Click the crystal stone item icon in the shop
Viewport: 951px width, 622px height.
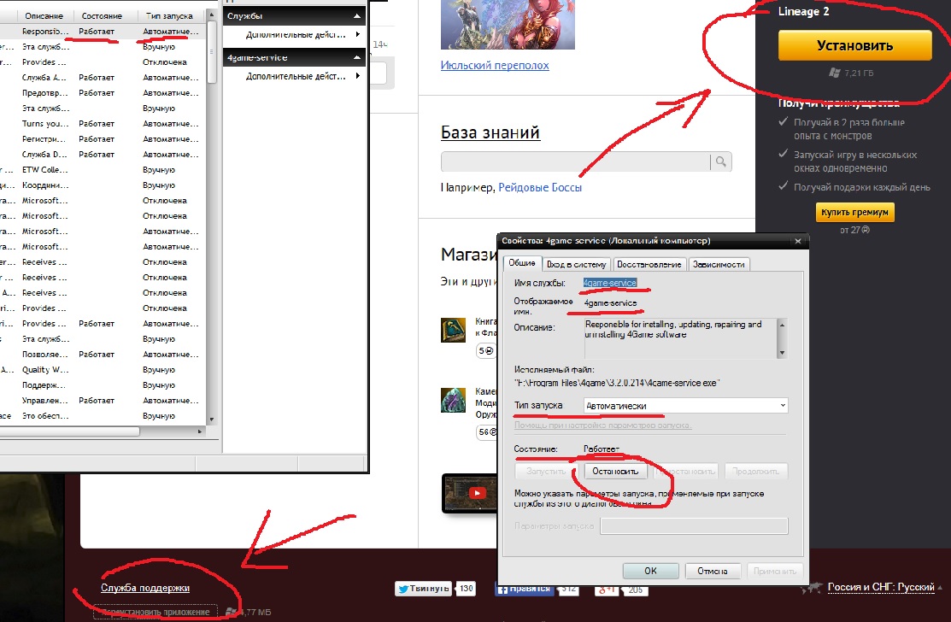[x=453, y=400]
